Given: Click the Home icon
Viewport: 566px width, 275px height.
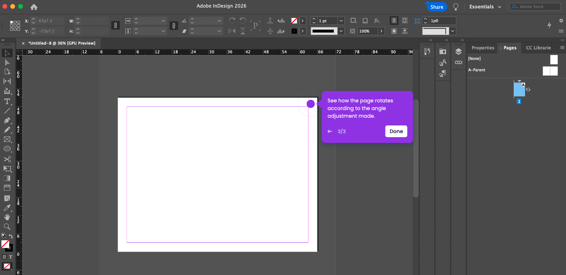Looking at the screenshot, I should 34,7.
